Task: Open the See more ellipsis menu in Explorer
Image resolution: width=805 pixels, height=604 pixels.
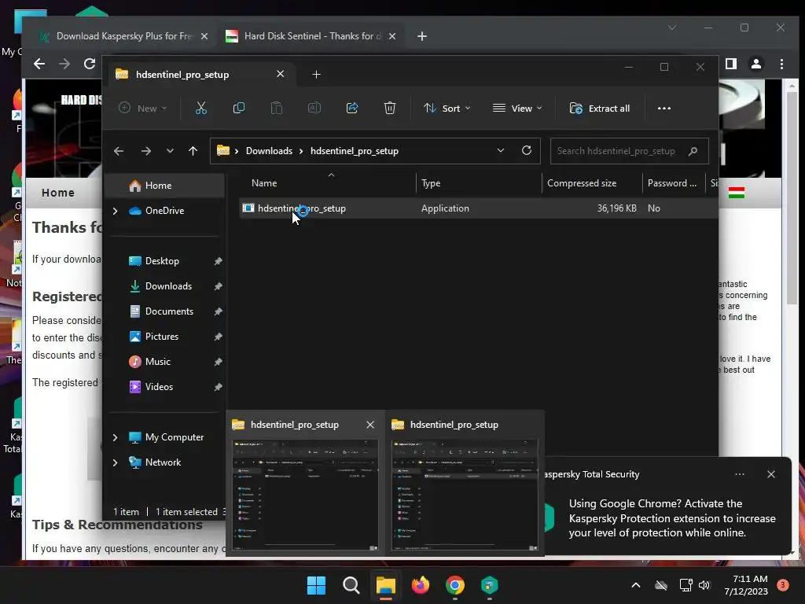Action: [x=663, y=108]
